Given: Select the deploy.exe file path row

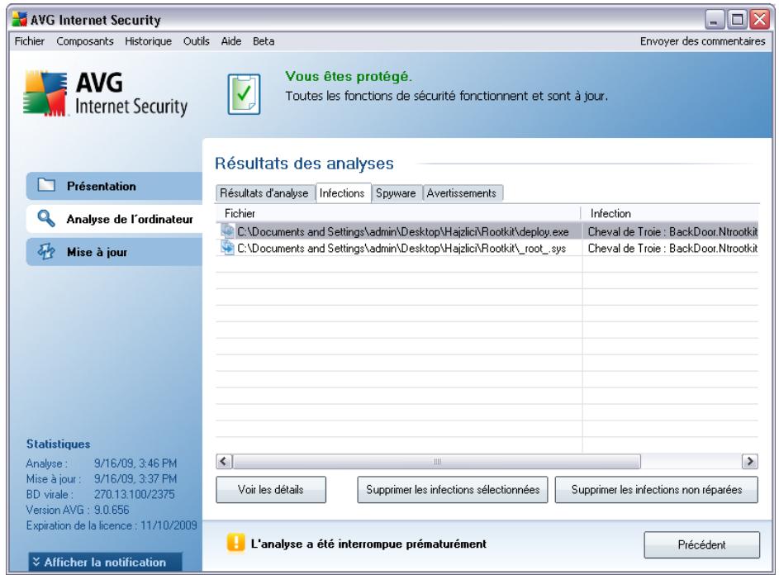Looking at the screenshot, I should (403, 231).
